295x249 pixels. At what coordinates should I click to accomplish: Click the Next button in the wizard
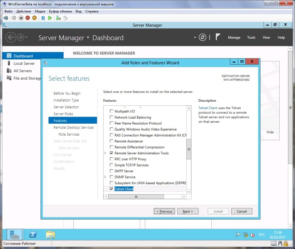[188, 211]
